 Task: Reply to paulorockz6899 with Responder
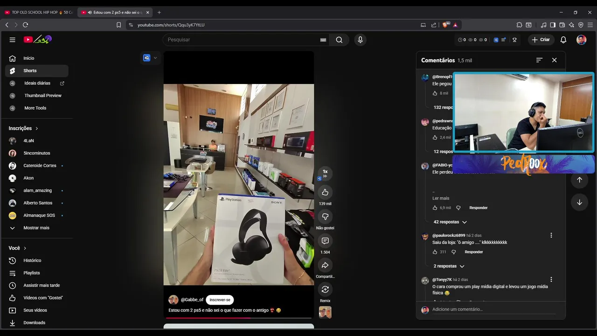coord(473,252)
